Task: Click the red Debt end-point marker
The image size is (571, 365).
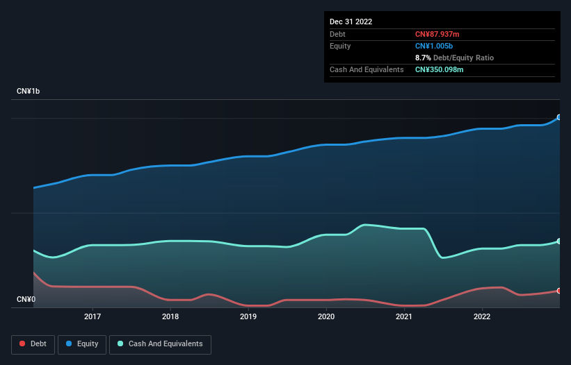Action: click(559, 291)
